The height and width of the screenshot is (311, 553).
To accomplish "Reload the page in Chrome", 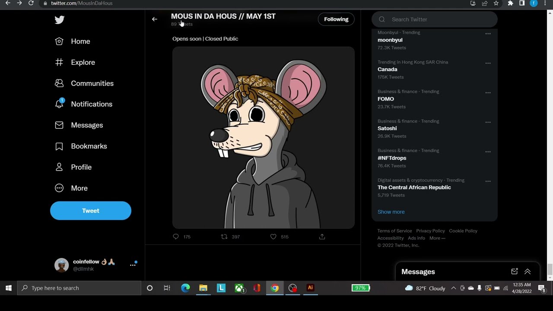I will [31, 3].
